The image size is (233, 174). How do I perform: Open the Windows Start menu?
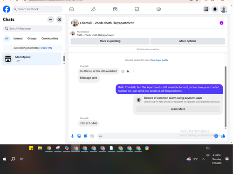tap(4, 159)
